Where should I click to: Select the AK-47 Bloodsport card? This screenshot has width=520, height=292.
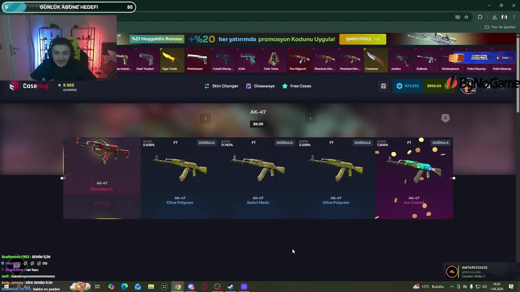pos(102,178)
